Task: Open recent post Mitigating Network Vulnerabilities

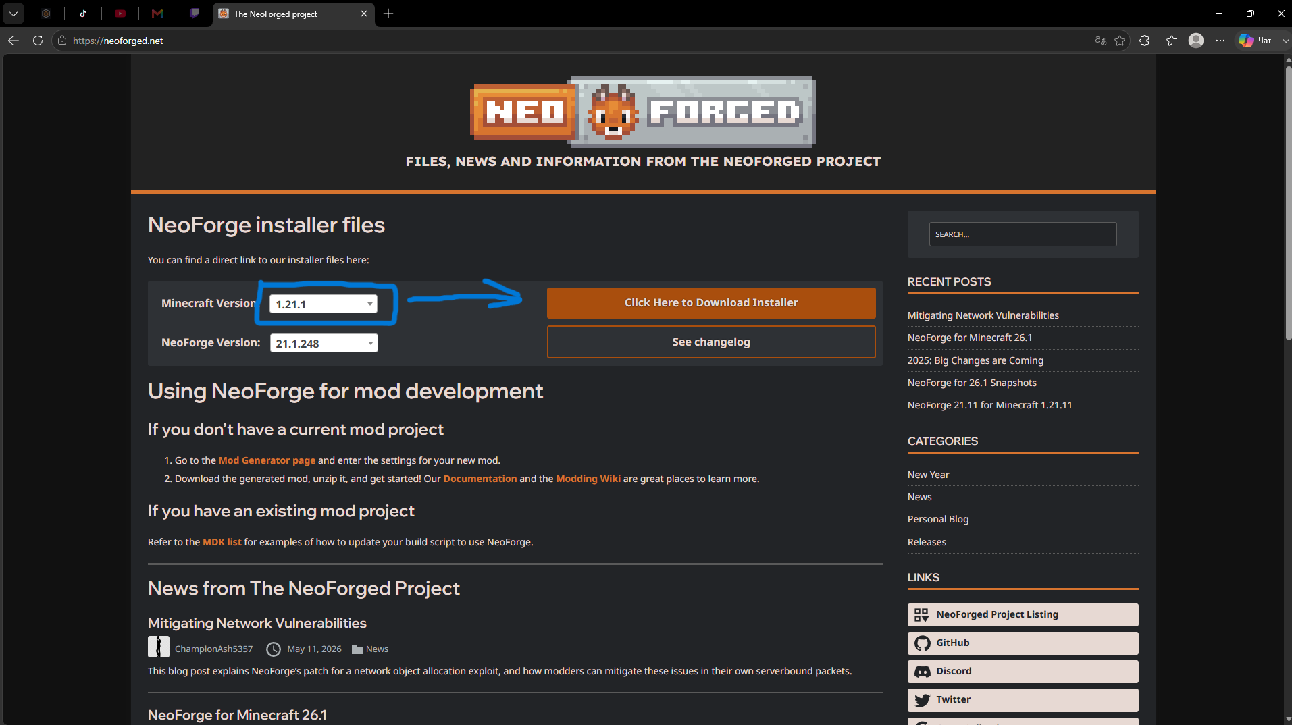Action: coord(983,315)
